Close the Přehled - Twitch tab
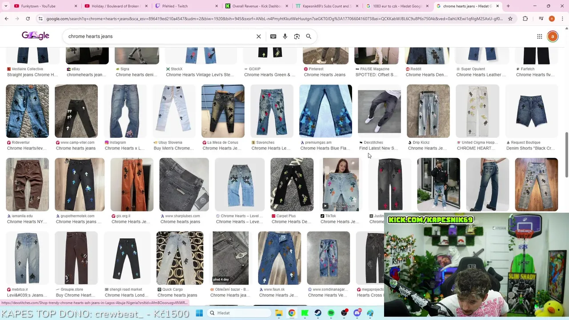The height and width of the screenshot is (320, 569). 216,6
